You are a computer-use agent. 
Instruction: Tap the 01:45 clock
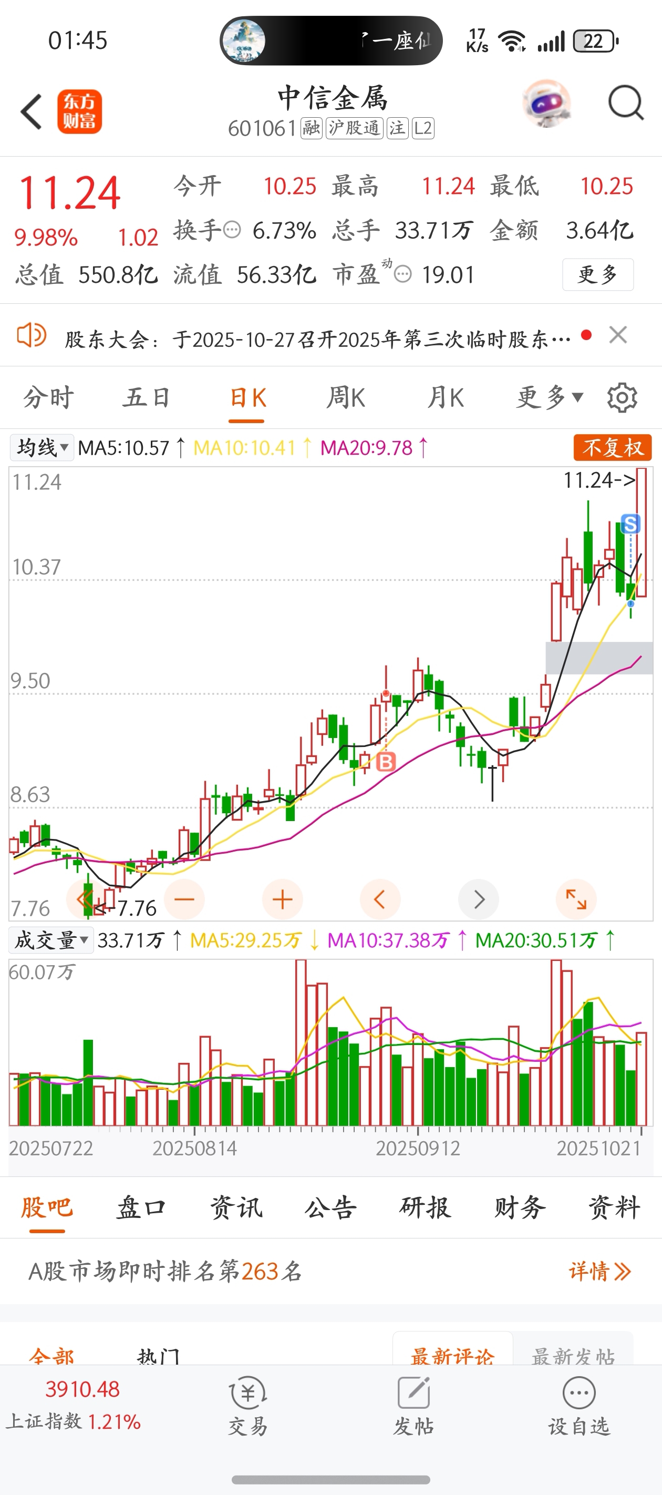(78, 40)
